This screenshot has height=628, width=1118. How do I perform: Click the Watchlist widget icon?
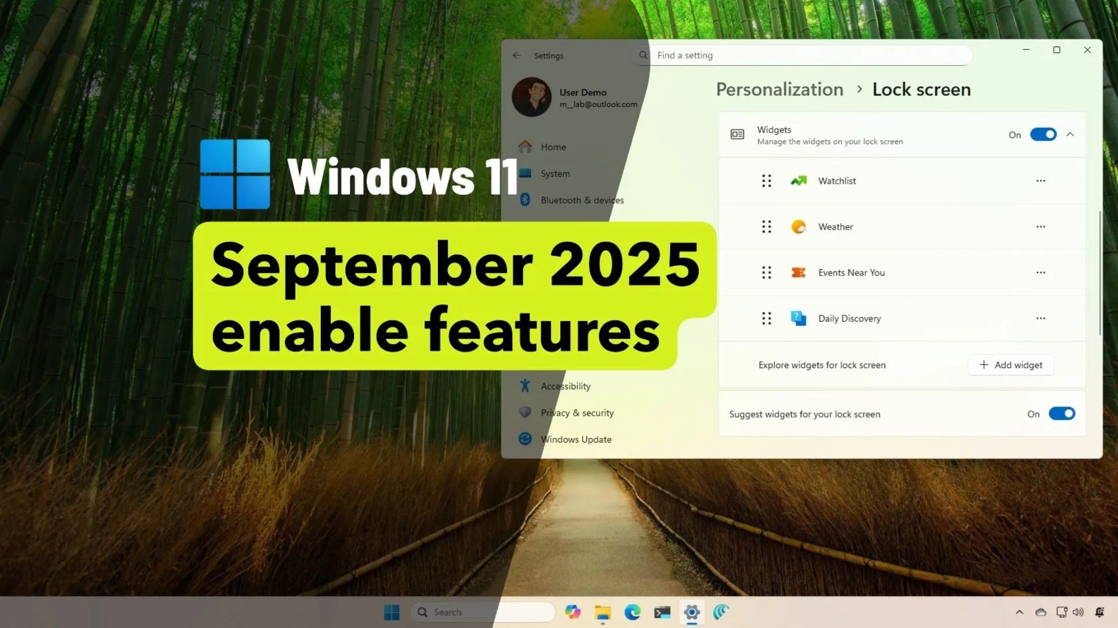798,181
